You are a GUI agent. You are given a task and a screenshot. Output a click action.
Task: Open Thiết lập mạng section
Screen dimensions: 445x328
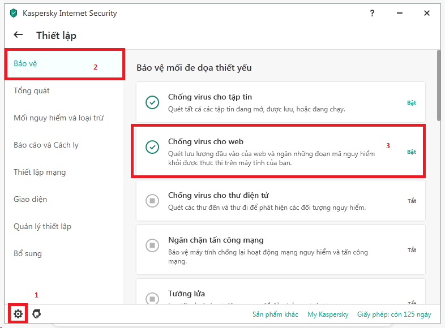pos(65,172)
